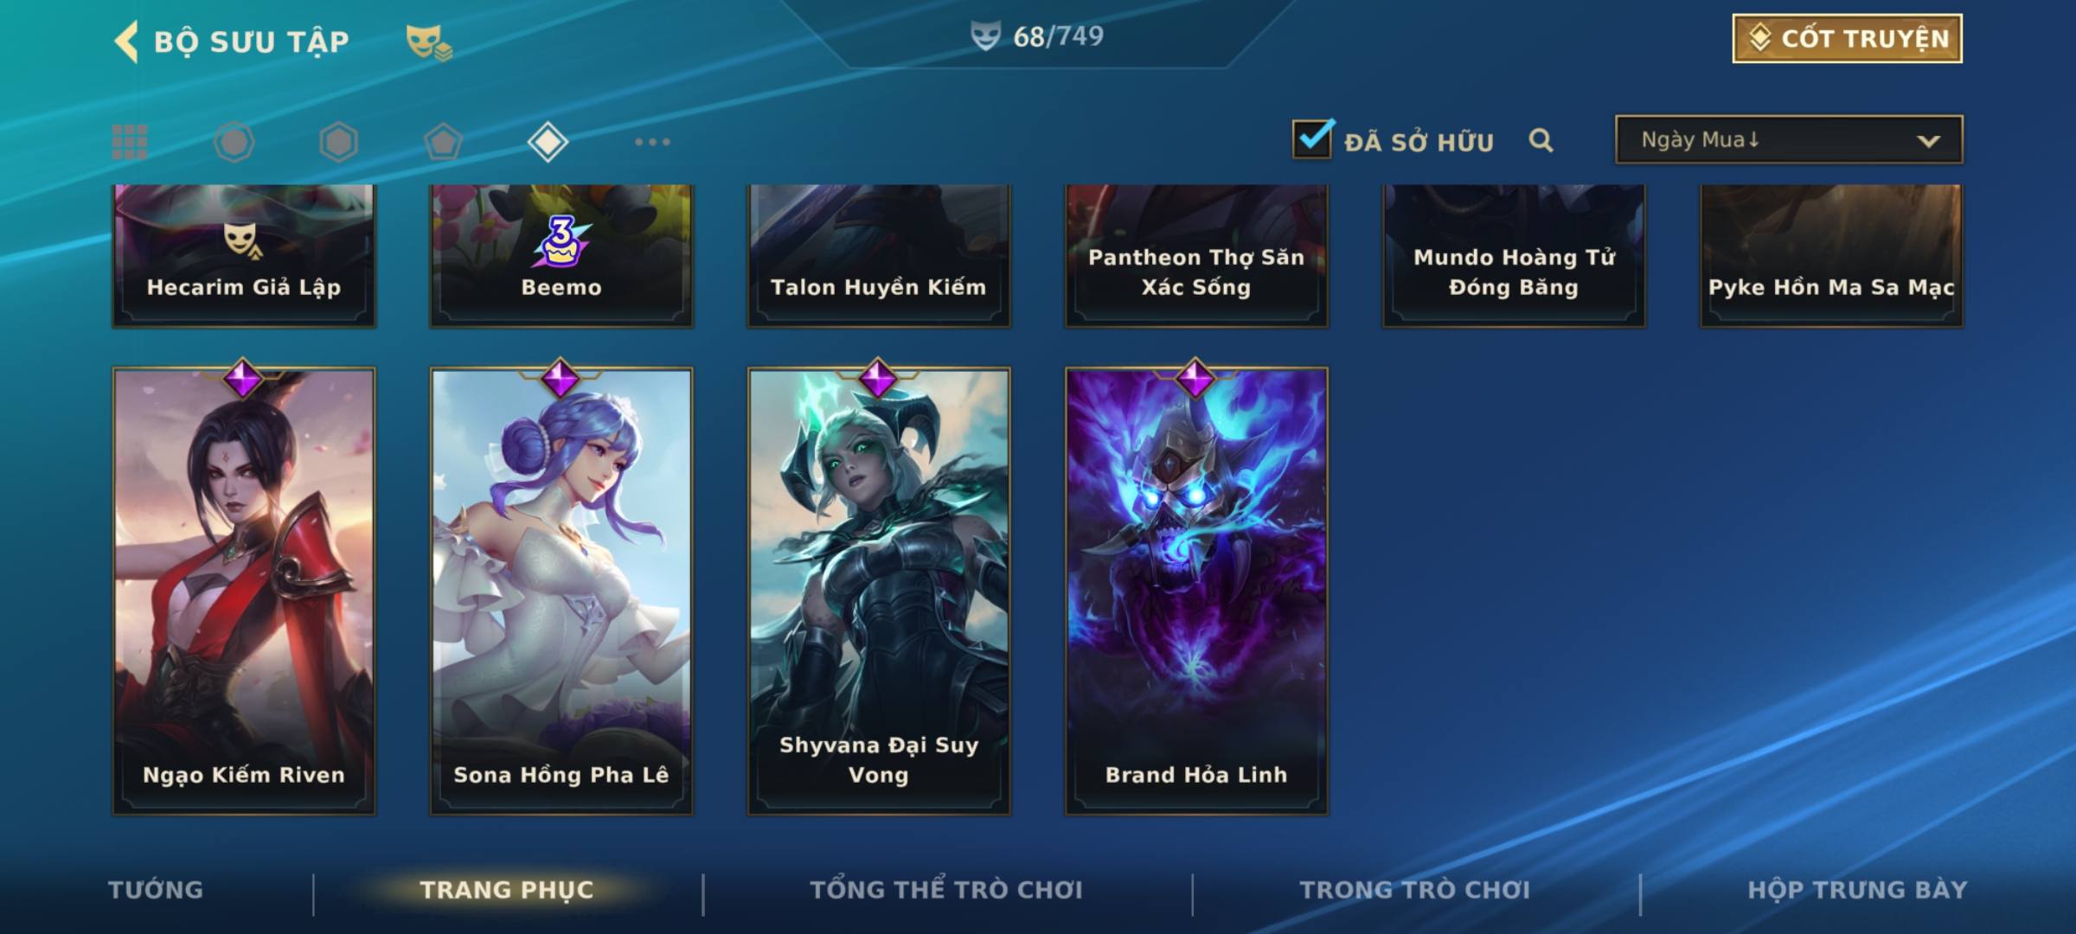Select the Brand Hỏa Linh skin
The height and width of the screenshot is (934, 2076).
pos(1196,591)
